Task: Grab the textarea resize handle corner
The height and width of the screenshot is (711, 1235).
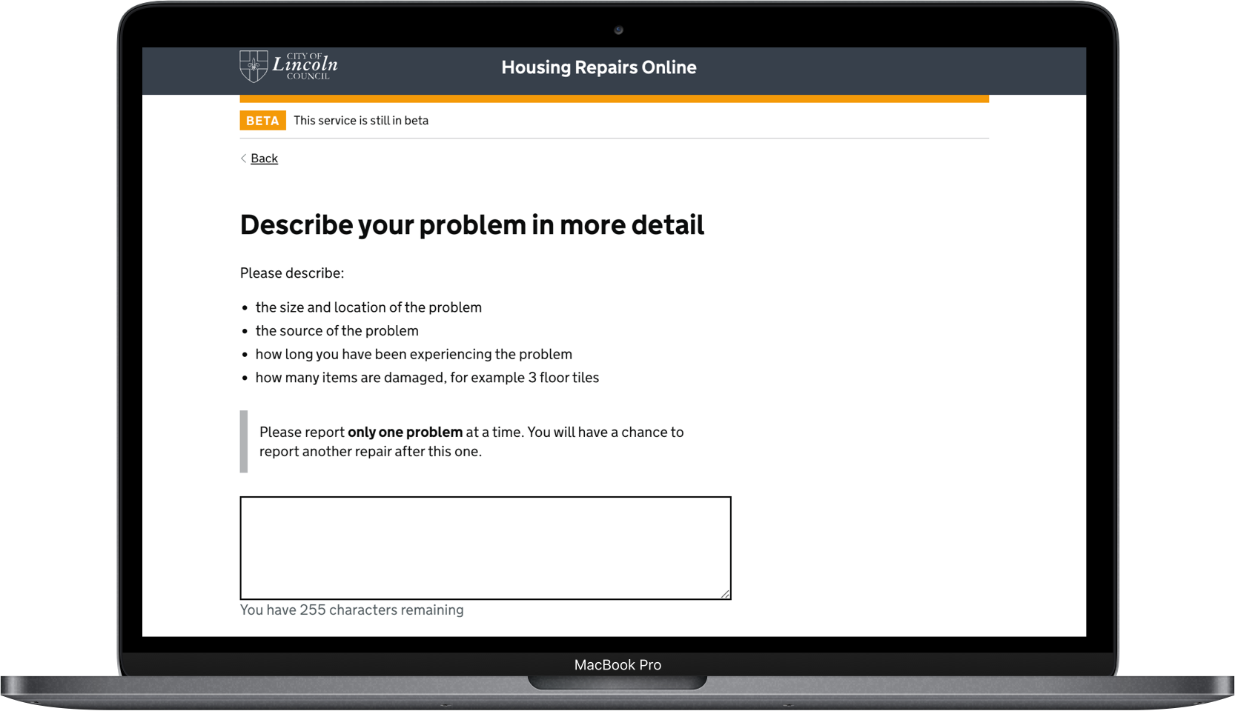Action: coord(725,593)
